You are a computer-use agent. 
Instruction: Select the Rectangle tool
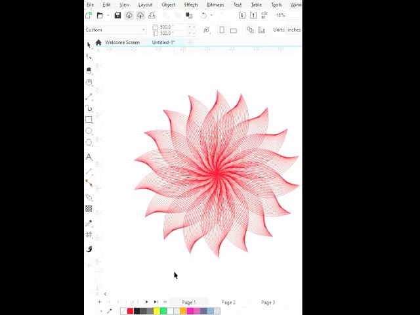[89, 119]
